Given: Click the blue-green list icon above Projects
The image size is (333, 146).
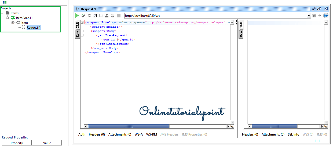Looking at the screenshot, I should tap(5, 3).
